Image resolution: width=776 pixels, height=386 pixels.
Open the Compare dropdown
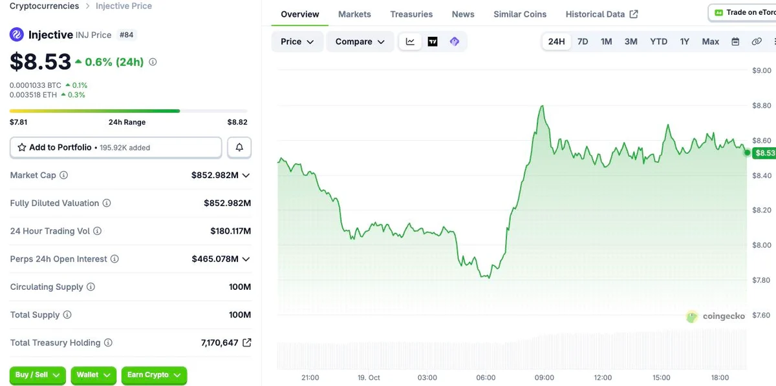pyautogui.click(x=360, y=41)
